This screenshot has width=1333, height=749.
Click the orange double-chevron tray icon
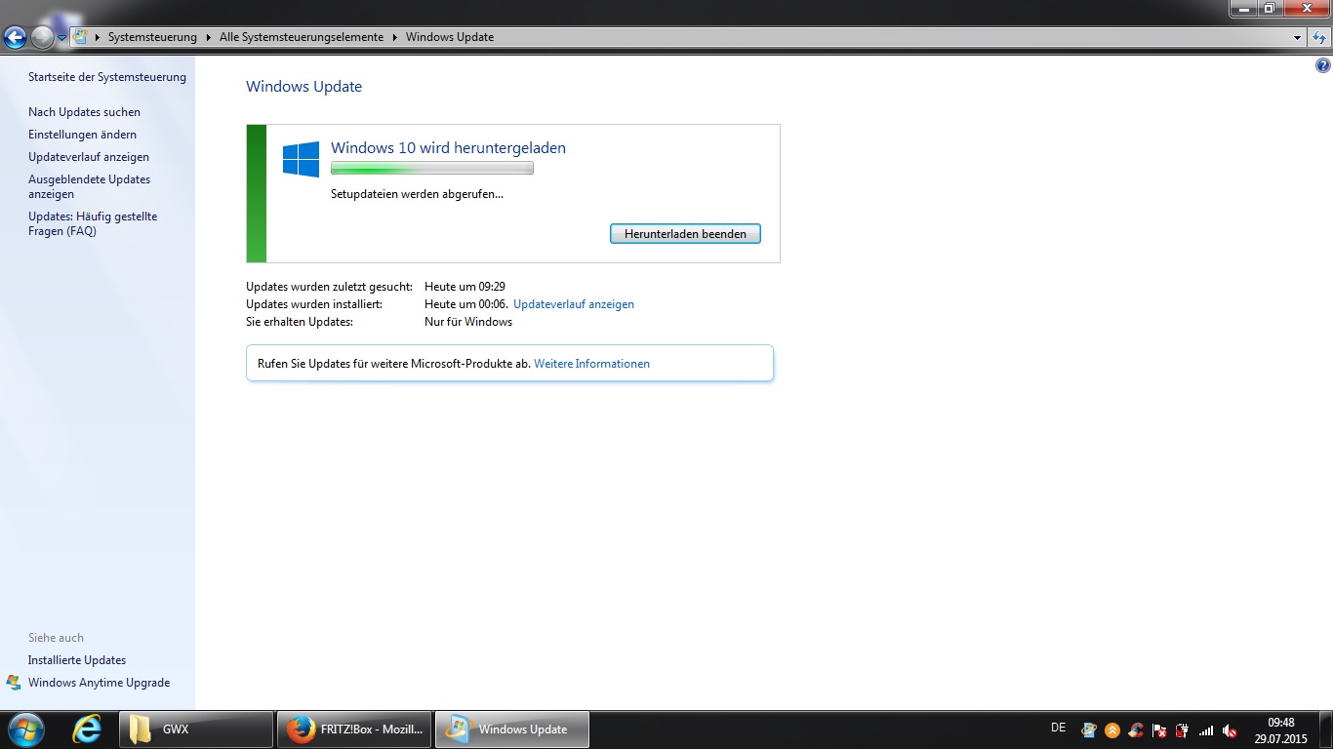click(x=1112, y=730)
